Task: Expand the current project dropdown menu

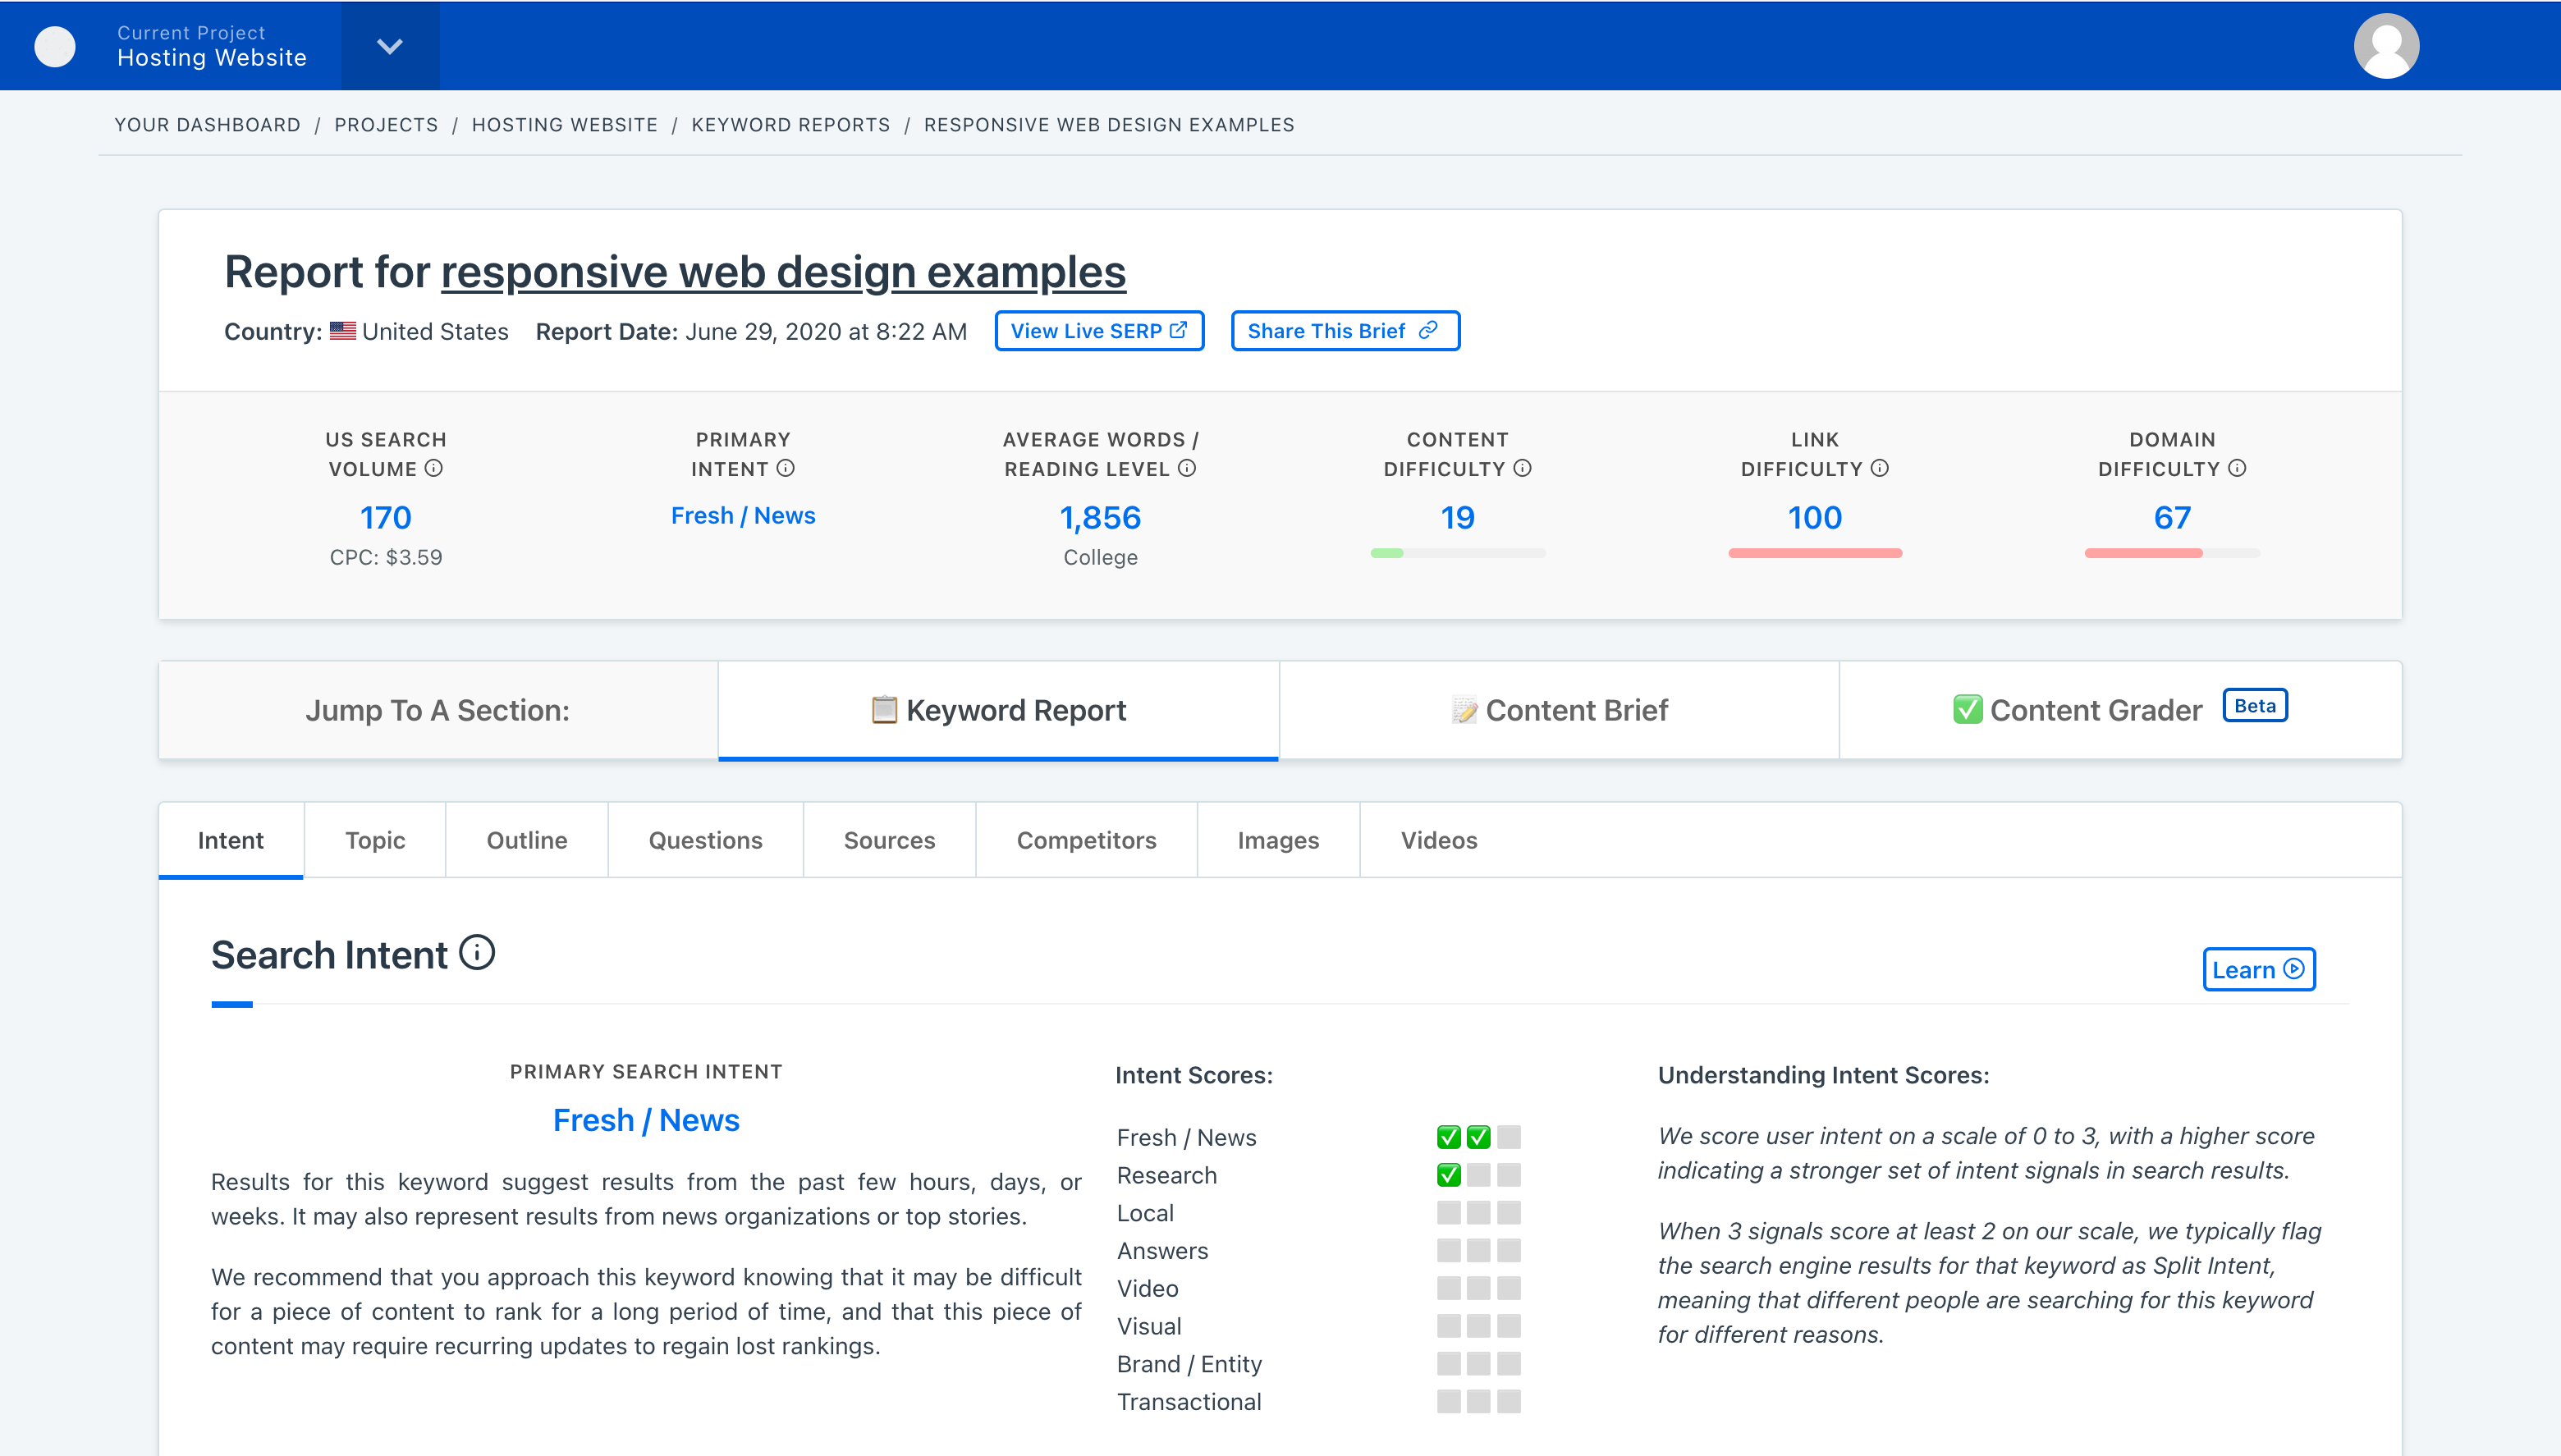Action: coord(389,46)
